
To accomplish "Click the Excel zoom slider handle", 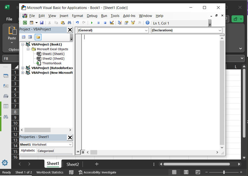I will [224, 172].
